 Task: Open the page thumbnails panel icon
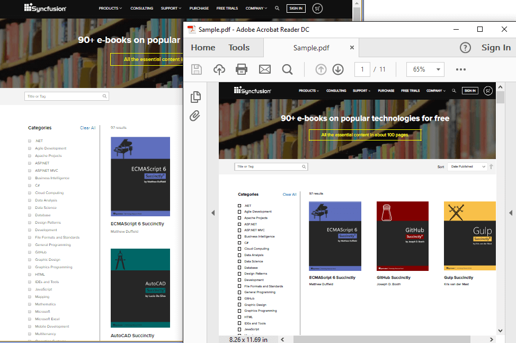pyautogui.click(x=195, y=96)
